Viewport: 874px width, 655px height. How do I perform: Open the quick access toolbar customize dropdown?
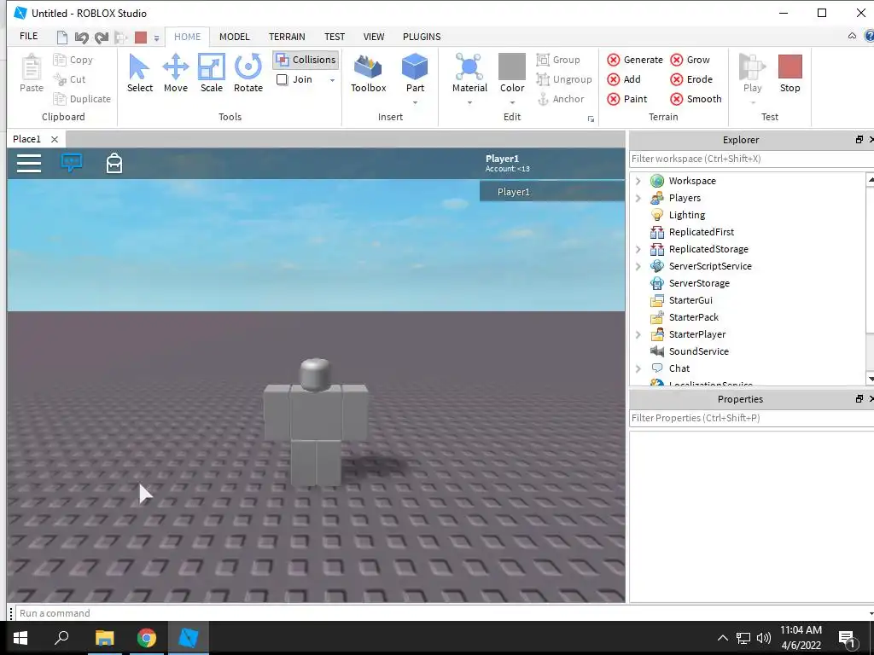pyautogui.click(x=157, y=38)
